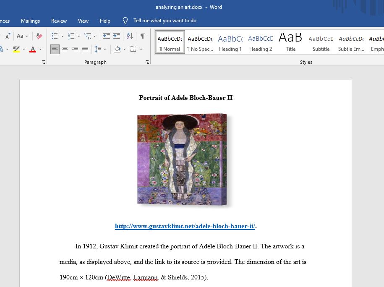Open the Font dialog launcher
The image size is (384, 287).
(44, 62)
